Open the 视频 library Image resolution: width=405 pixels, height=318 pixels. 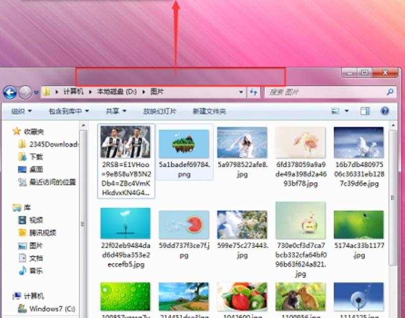36,220
